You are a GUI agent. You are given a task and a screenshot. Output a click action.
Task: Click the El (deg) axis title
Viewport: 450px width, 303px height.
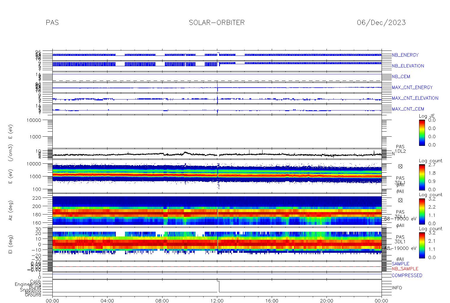coord(11,244)
